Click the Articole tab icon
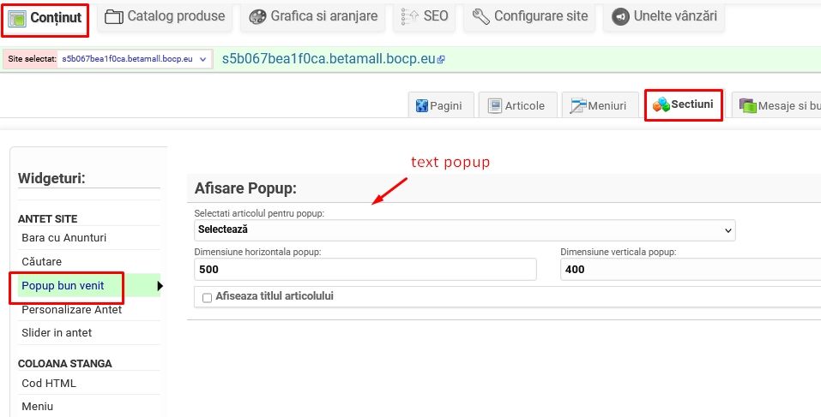821x417 pixels. 495,106
